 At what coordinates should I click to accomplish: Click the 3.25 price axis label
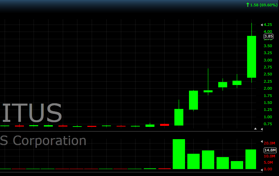tap(268, 53)
